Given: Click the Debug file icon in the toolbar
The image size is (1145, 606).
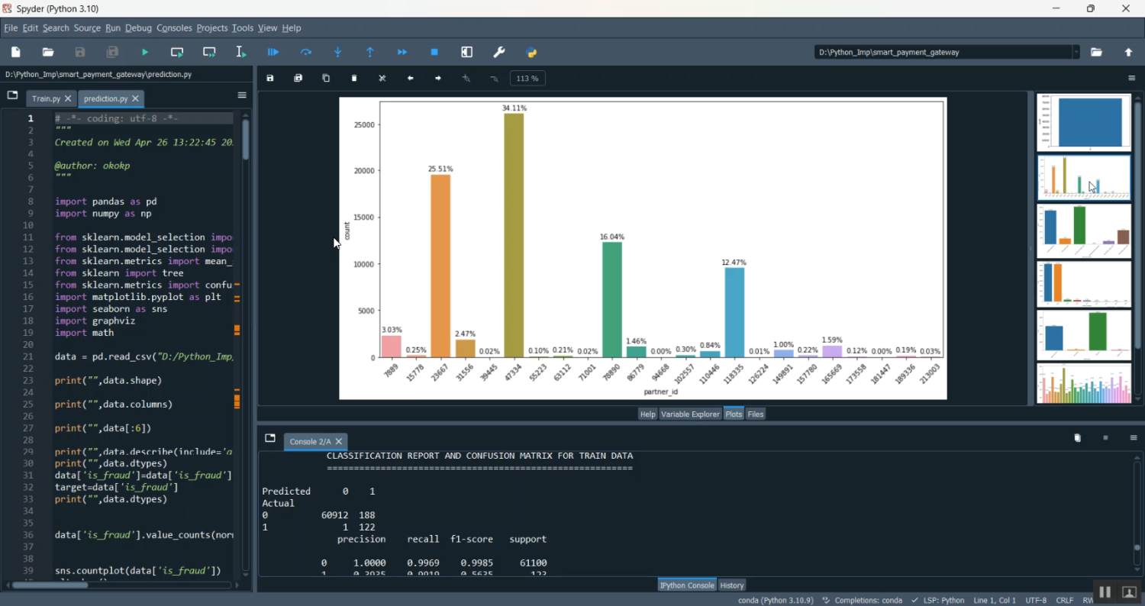Looking at the screenshot, I should pyautogui.click(x=273, y=53).
